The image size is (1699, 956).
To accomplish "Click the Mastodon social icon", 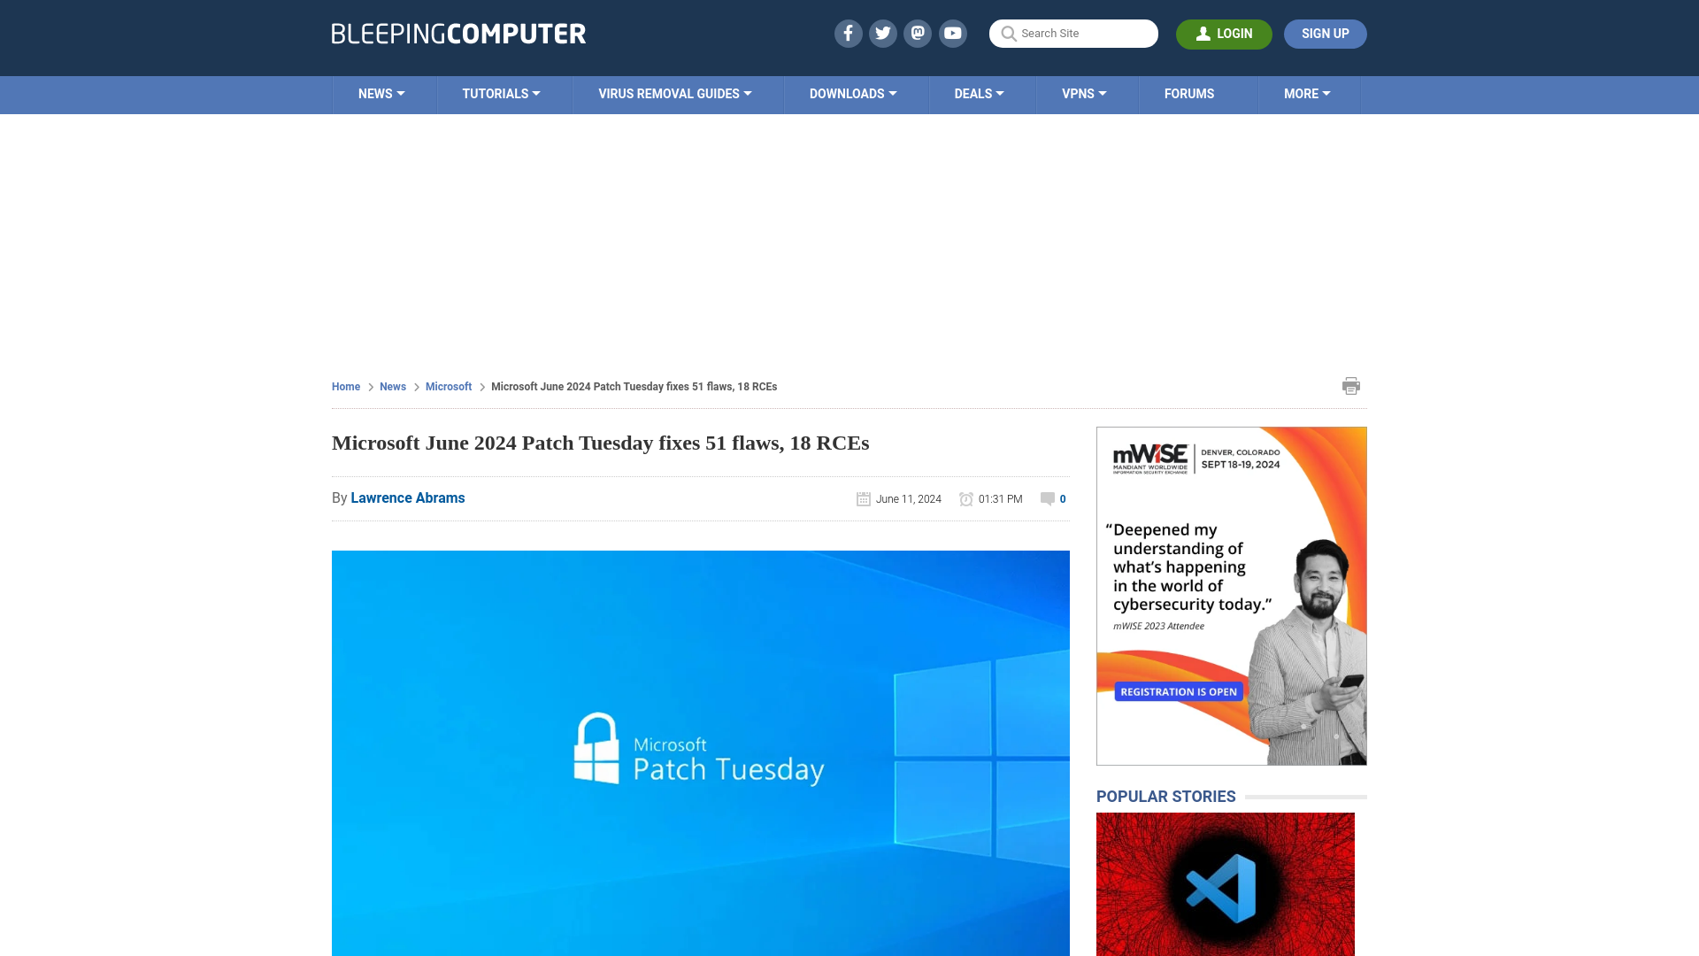I will [919, 33].
